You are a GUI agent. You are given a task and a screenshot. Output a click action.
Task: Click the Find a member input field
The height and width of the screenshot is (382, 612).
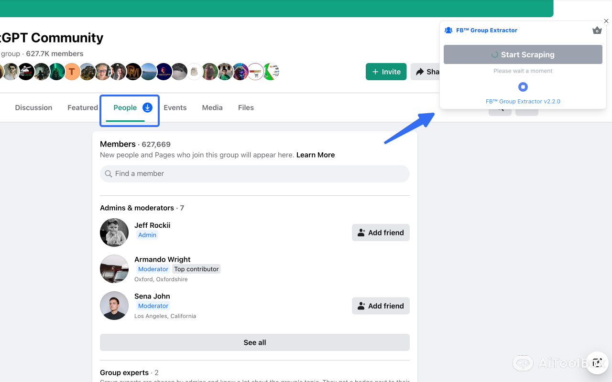point(254,173)
